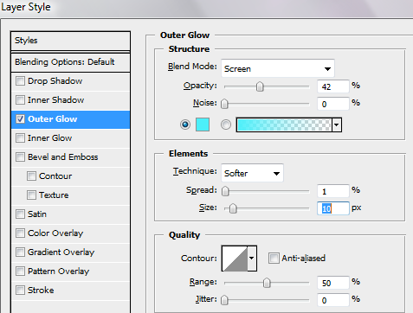Expand the Contour picker arrow
The height and width of the screenshot is (313, 413).
252,259
